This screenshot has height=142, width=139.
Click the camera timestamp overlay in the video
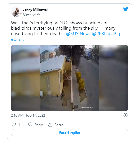click(86, 108)
